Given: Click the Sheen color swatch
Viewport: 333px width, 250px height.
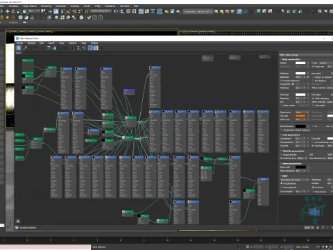Looking at the screenshot, I should pos(300,167).
